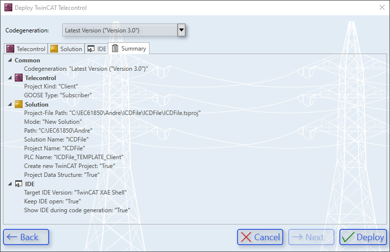
Task: Select the Common heading
Action: tap(28, 60)
